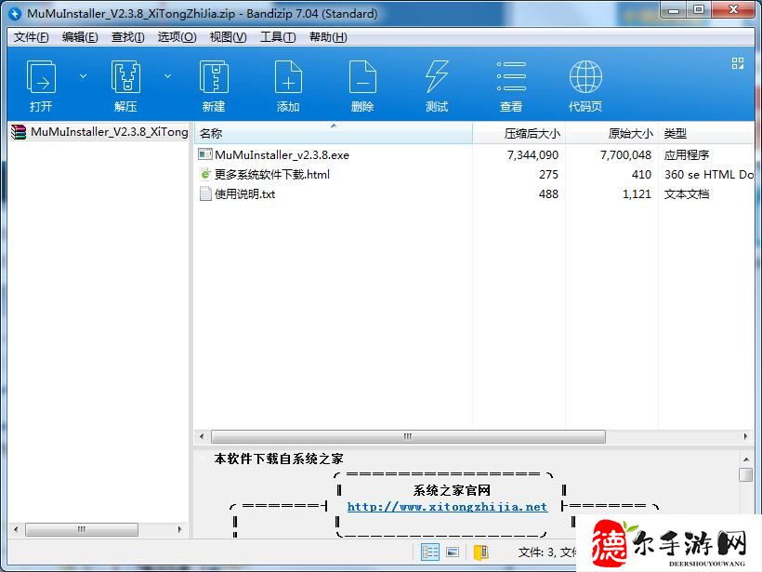Click the 本软件下载自系统之家 comment text

pyautogui.click(x=279, y=459)
